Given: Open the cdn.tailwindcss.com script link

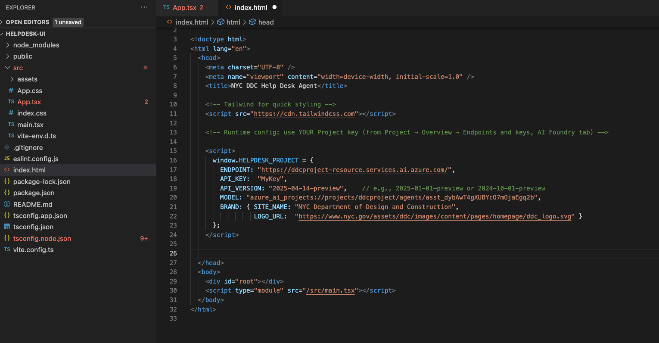Looking at the screenshot, I should tap(305, 114).
